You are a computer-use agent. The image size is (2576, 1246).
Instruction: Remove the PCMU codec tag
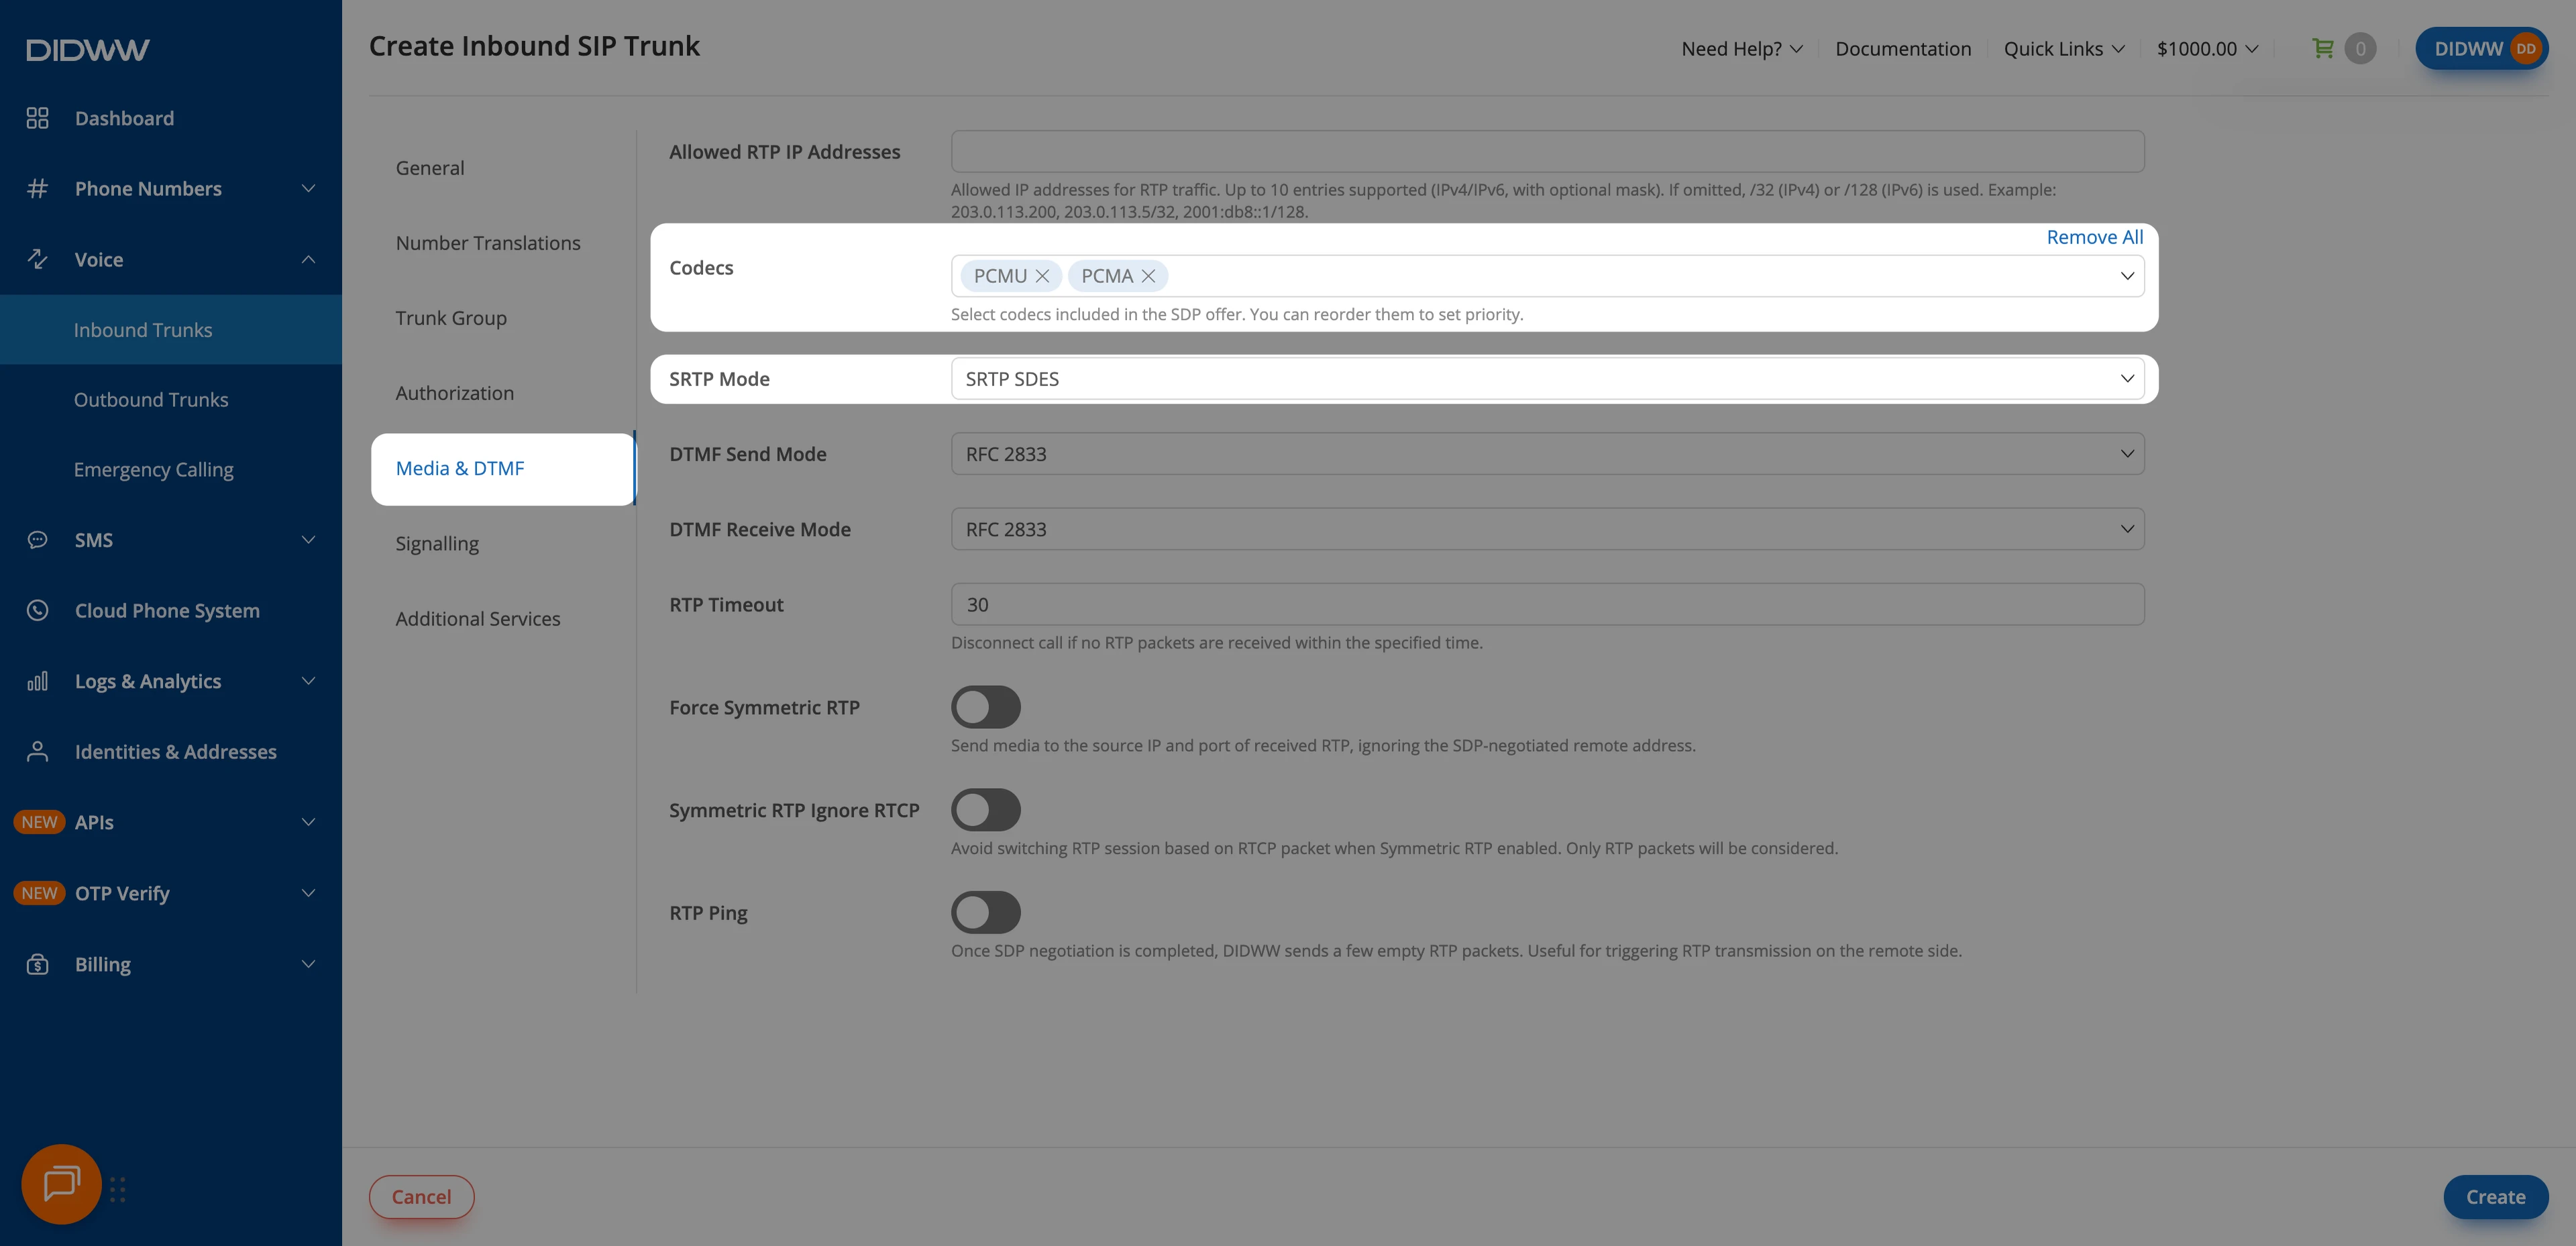pos(1042,276)
